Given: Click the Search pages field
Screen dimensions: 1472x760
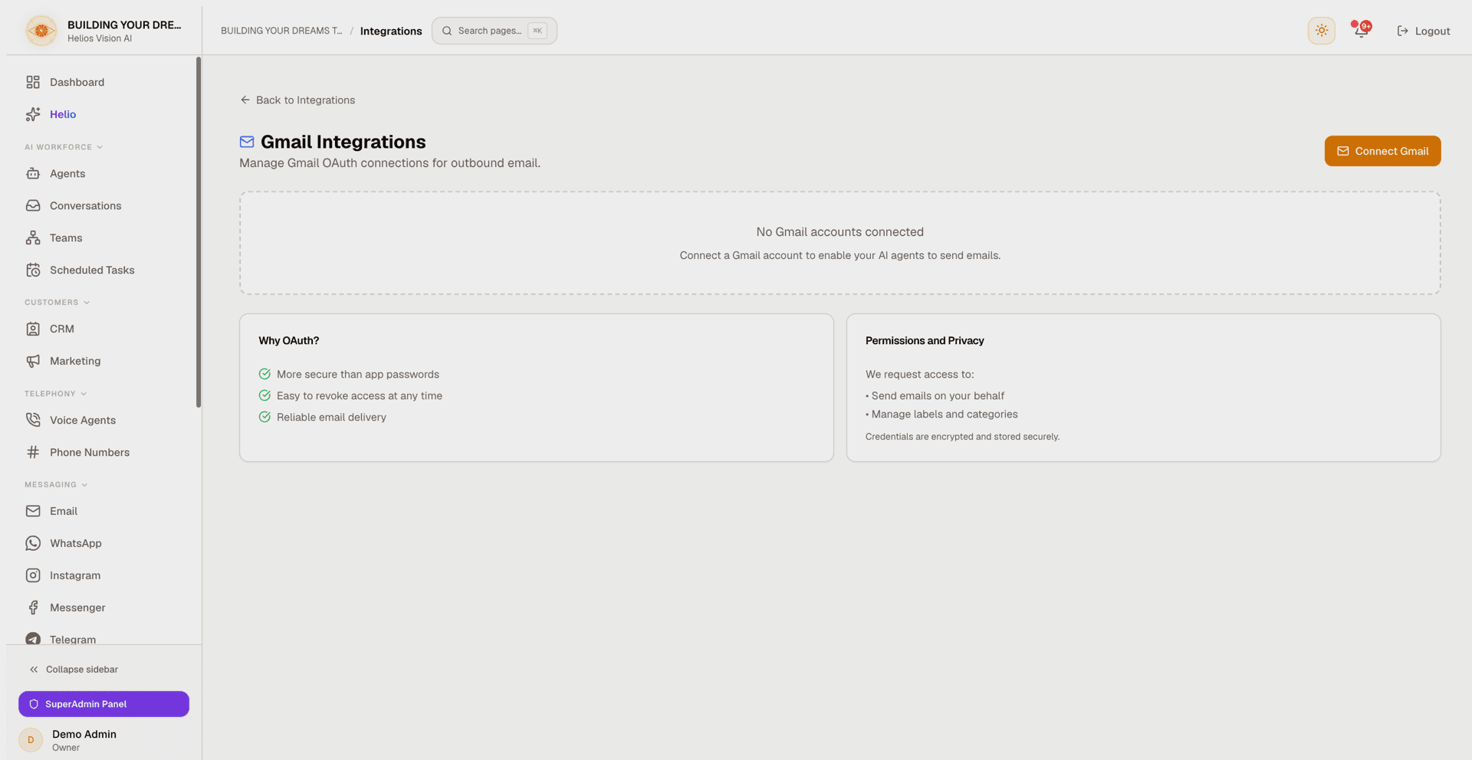Looking at the screenshot, I should coord(494,31).
